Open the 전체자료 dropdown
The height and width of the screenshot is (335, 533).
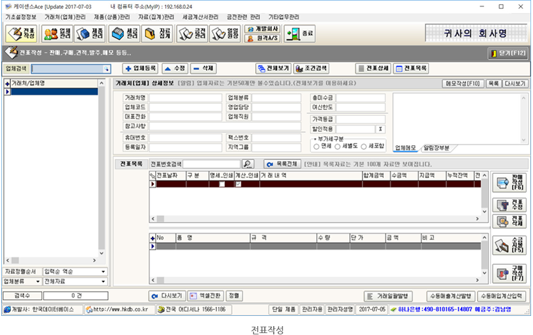tap(103, 281)
